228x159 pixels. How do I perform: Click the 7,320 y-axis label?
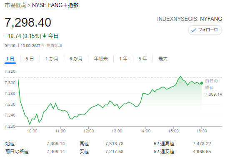click(x=10, y=72)
